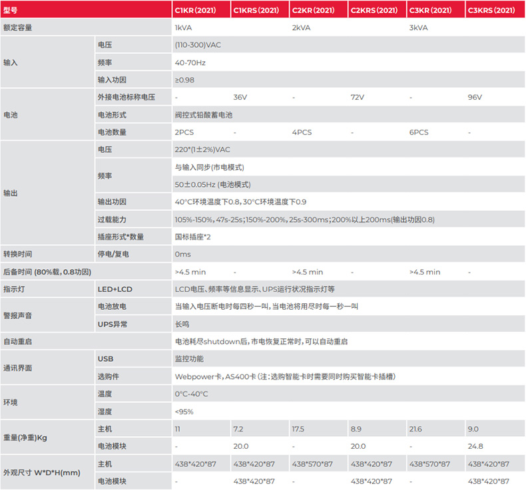Select the 40-70Hz input frequency cell
The height and width of the screenshot is (490, 526).
(x=190, y=62)
